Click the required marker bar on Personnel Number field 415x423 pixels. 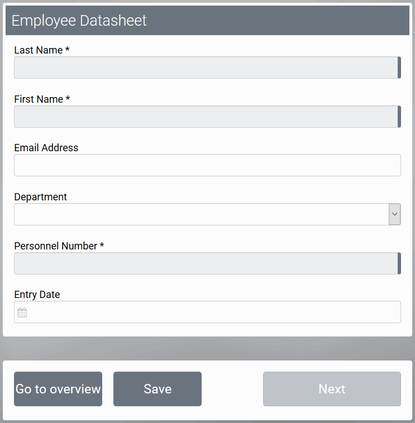pos(399,263)
